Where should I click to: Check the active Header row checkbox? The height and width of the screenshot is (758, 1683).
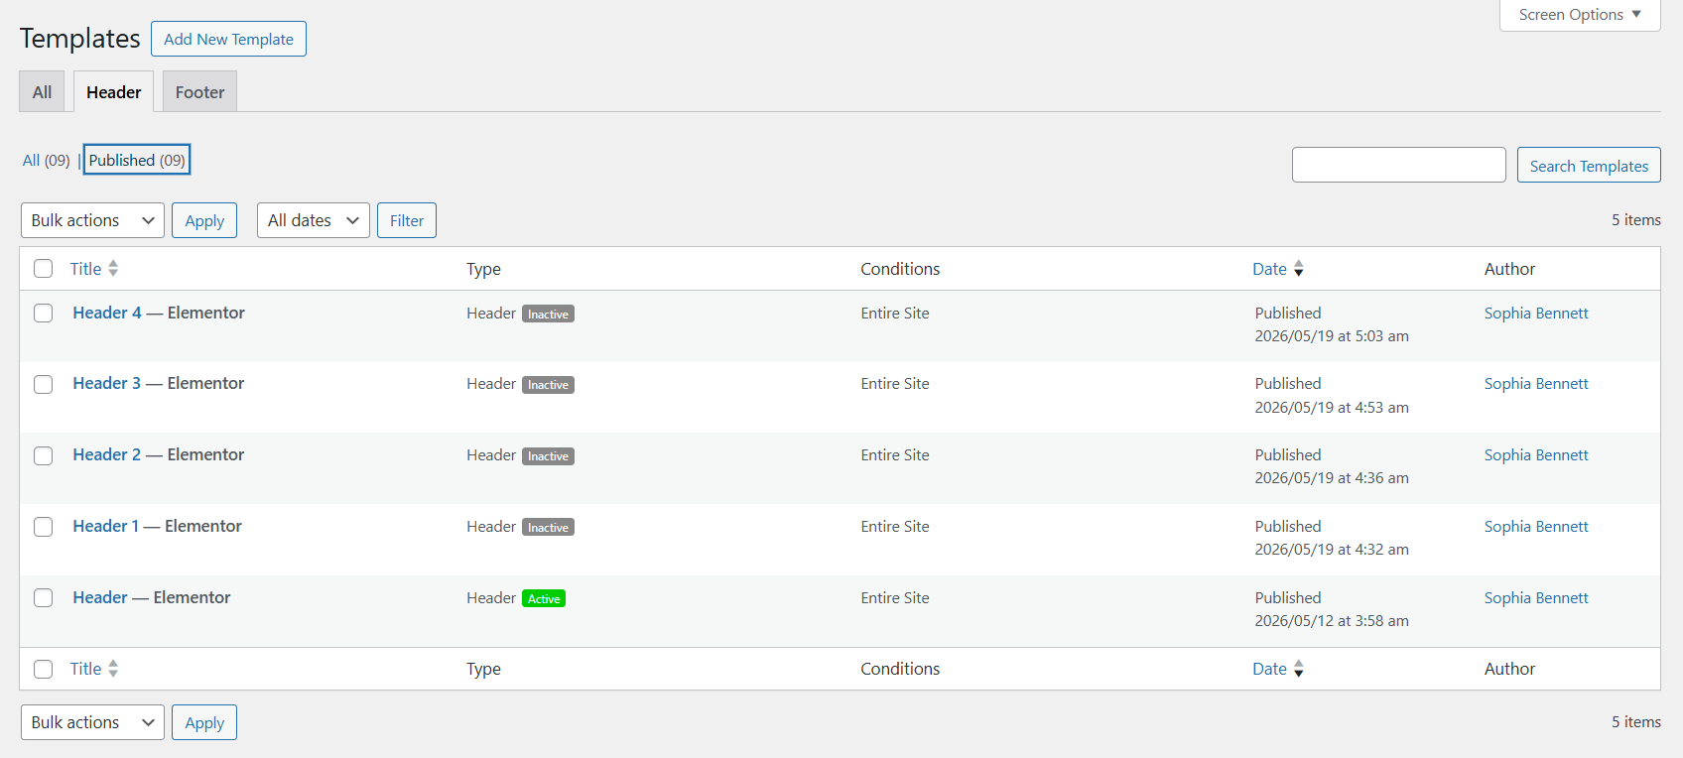point(44,598)
